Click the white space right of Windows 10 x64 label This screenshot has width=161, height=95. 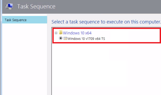coord(125,33)
